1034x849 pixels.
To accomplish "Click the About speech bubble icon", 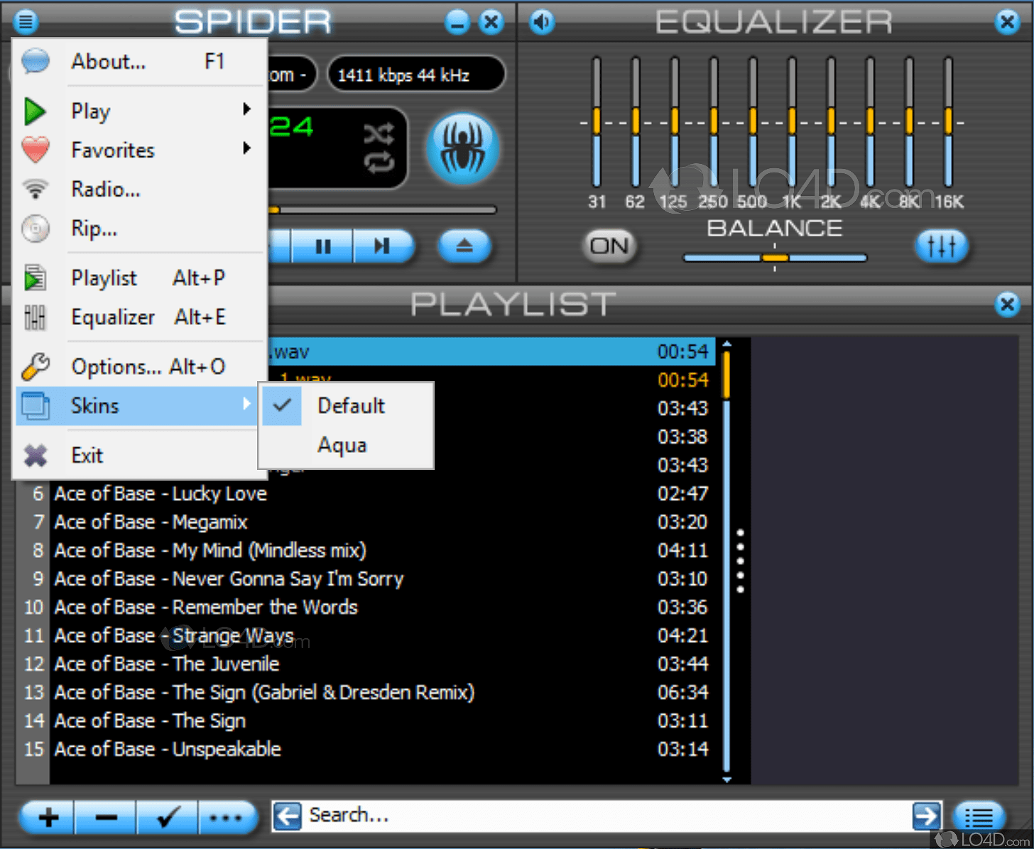I will pos(36,62).
